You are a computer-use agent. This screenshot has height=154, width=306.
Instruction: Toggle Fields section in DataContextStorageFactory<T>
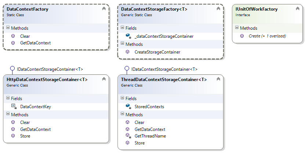pyautogui.click(x=123, y=28)
